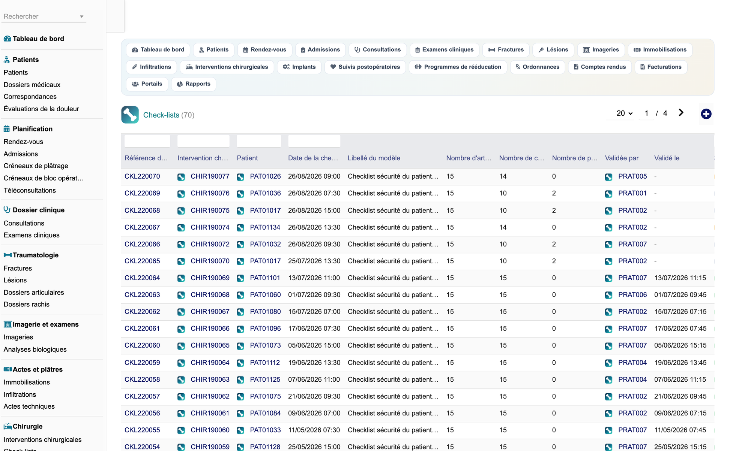Click the icon beside PRAT004 in row CKL220059
Image resolution: width=730 pixels, height=451 pixels.
(x=608, y=363)
